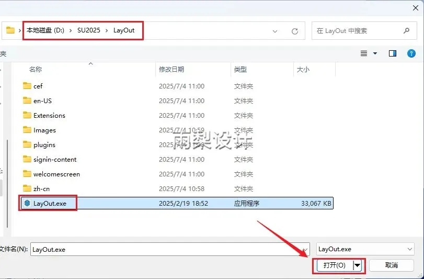
Task: Select the zh-cn folder name
Action: 41,188
